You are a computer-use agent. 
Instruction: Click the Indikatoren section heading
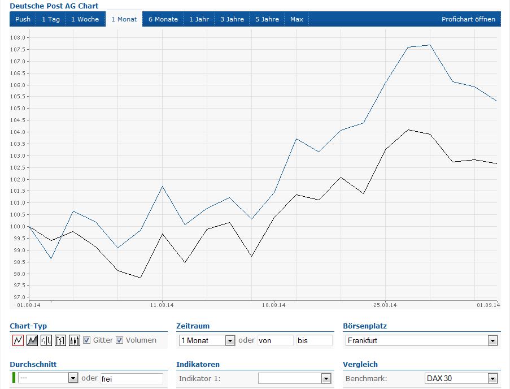[198, 364]
